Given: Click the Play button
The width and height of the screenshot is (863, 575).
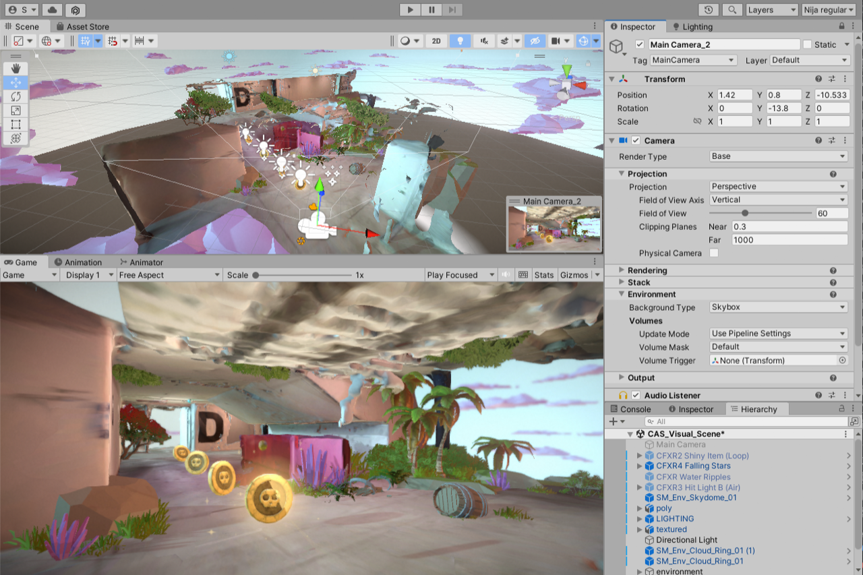Looking at the screenshot, I should click(x=410, y=9).
